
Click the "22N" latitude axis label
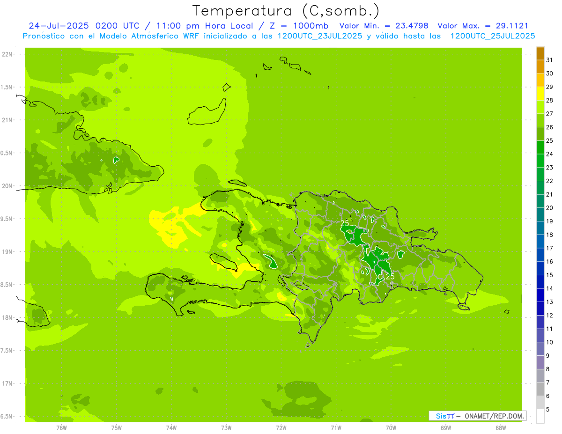(7, 54)
